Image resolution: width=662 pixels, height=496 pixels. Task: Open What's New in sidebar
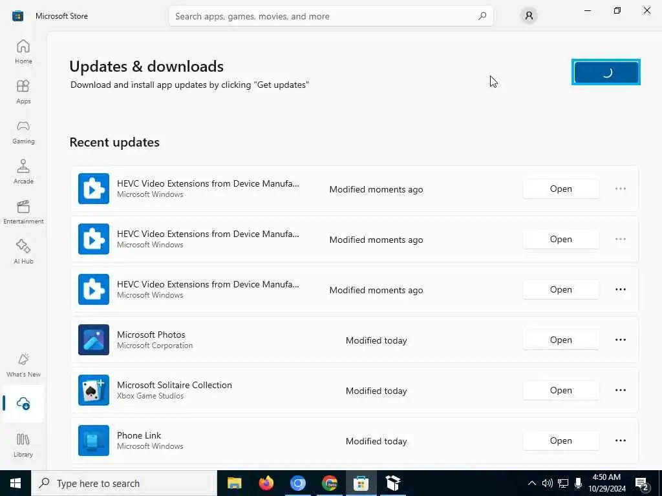tap(23, 366)
